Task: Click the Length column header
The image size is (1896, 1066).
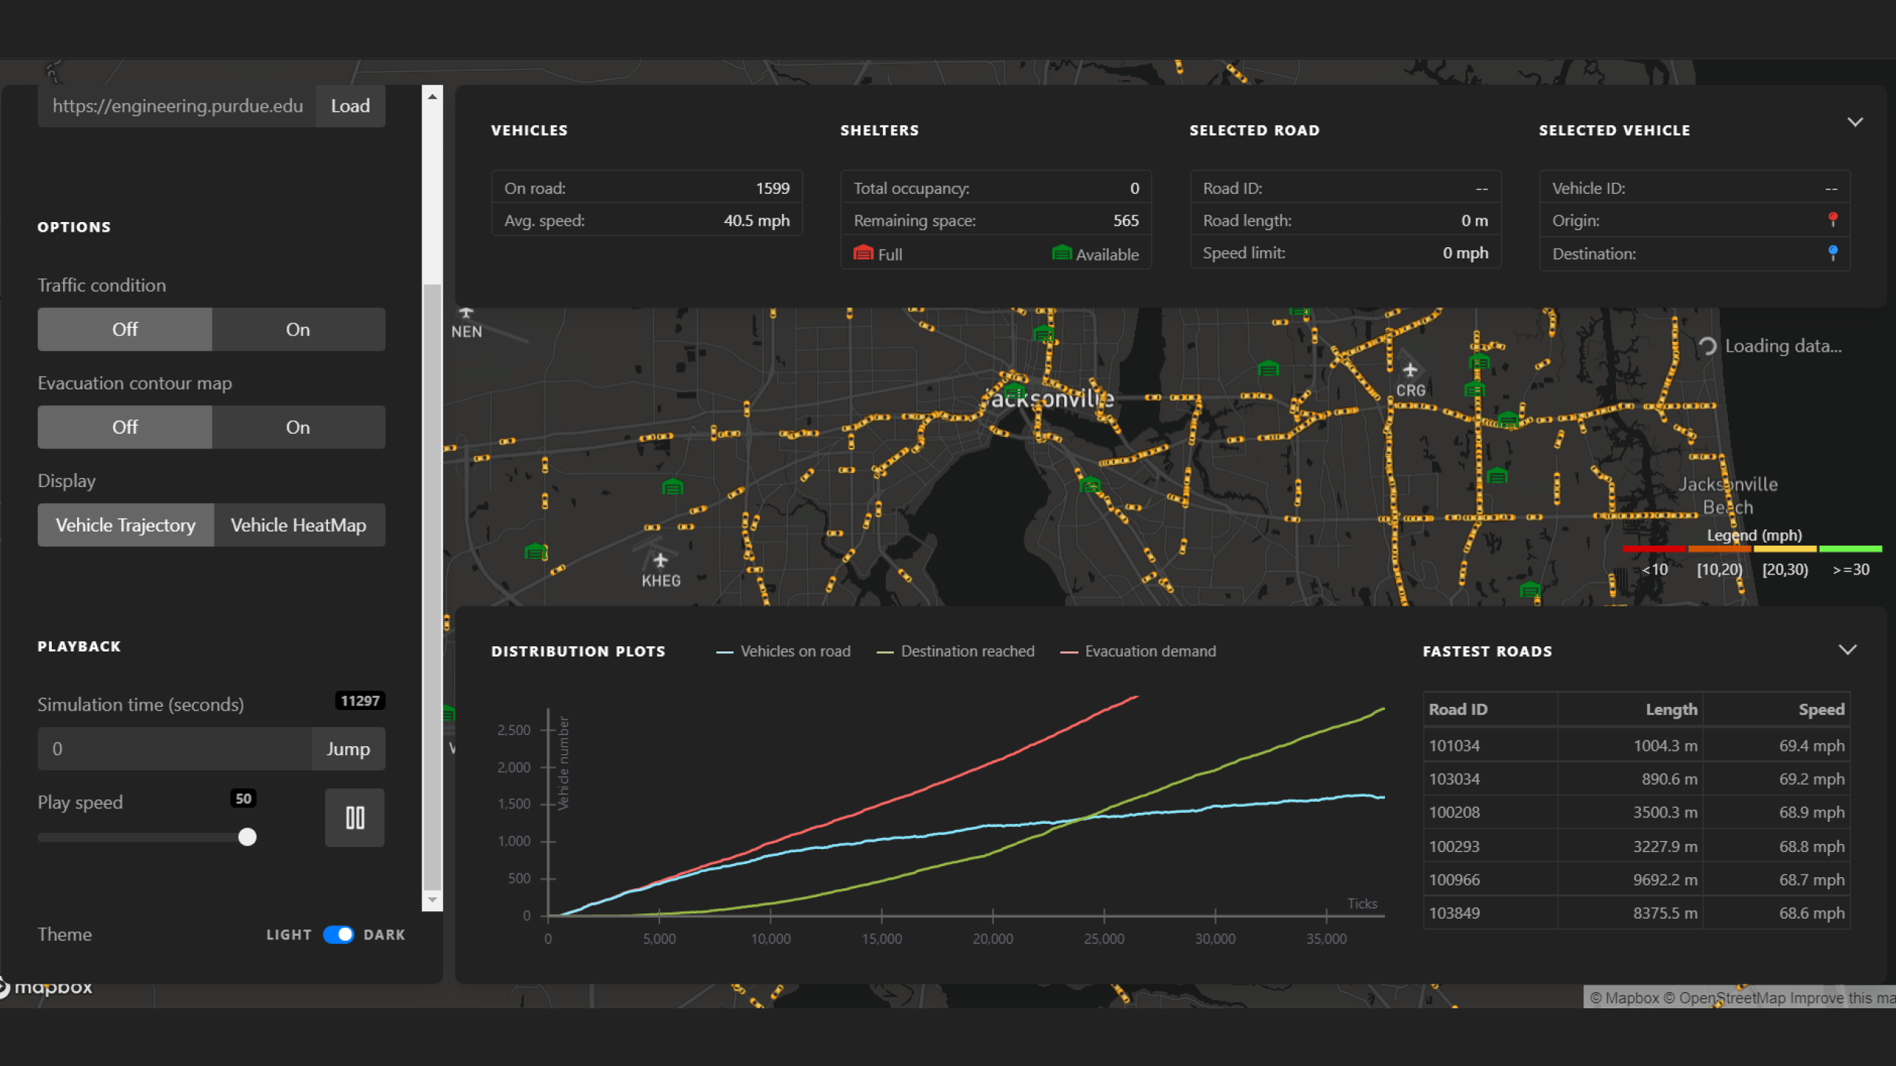Action: click(1630, 709)
